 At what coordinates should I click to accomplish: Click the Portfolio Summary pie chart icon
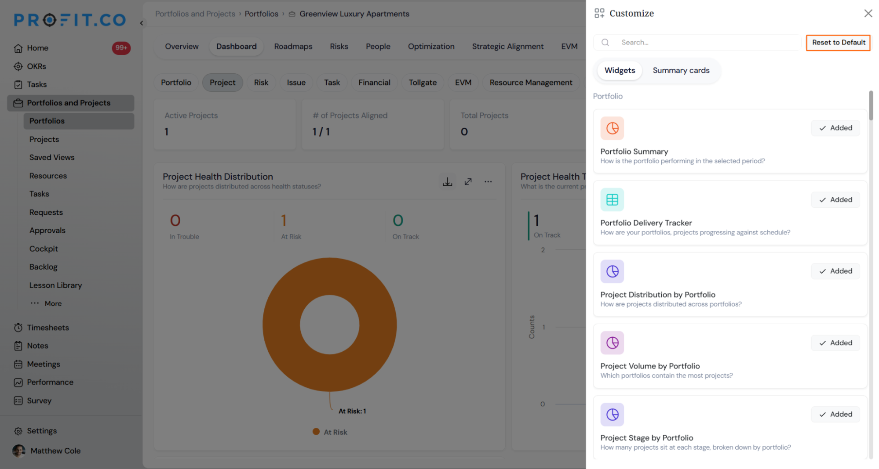[x=612, y=128]
